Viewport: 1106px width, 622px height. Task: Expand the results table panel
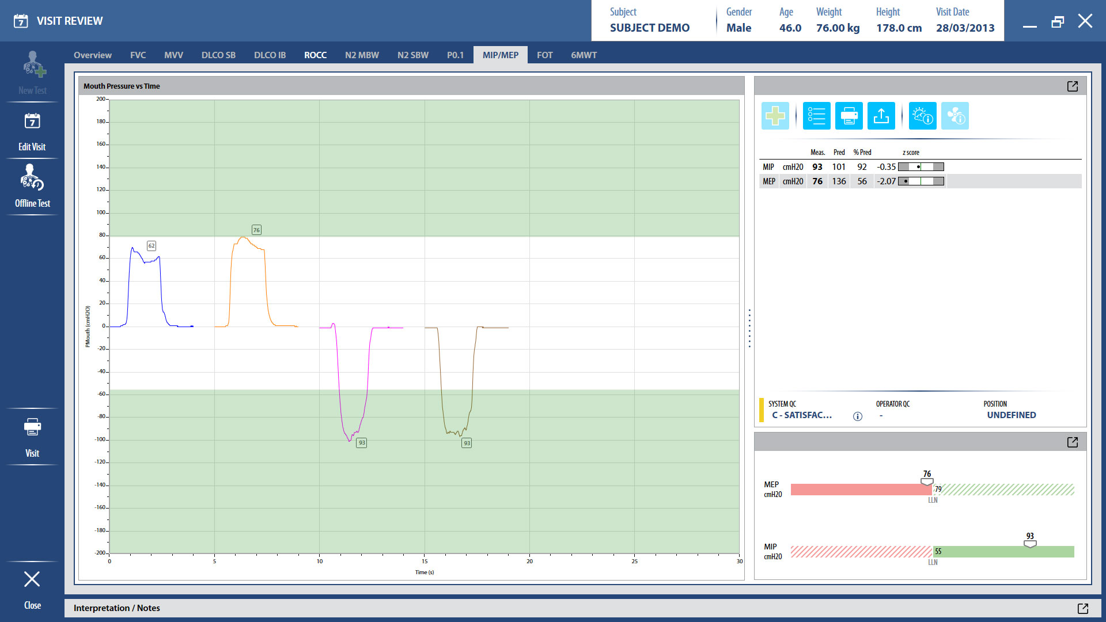(1072, 86)
